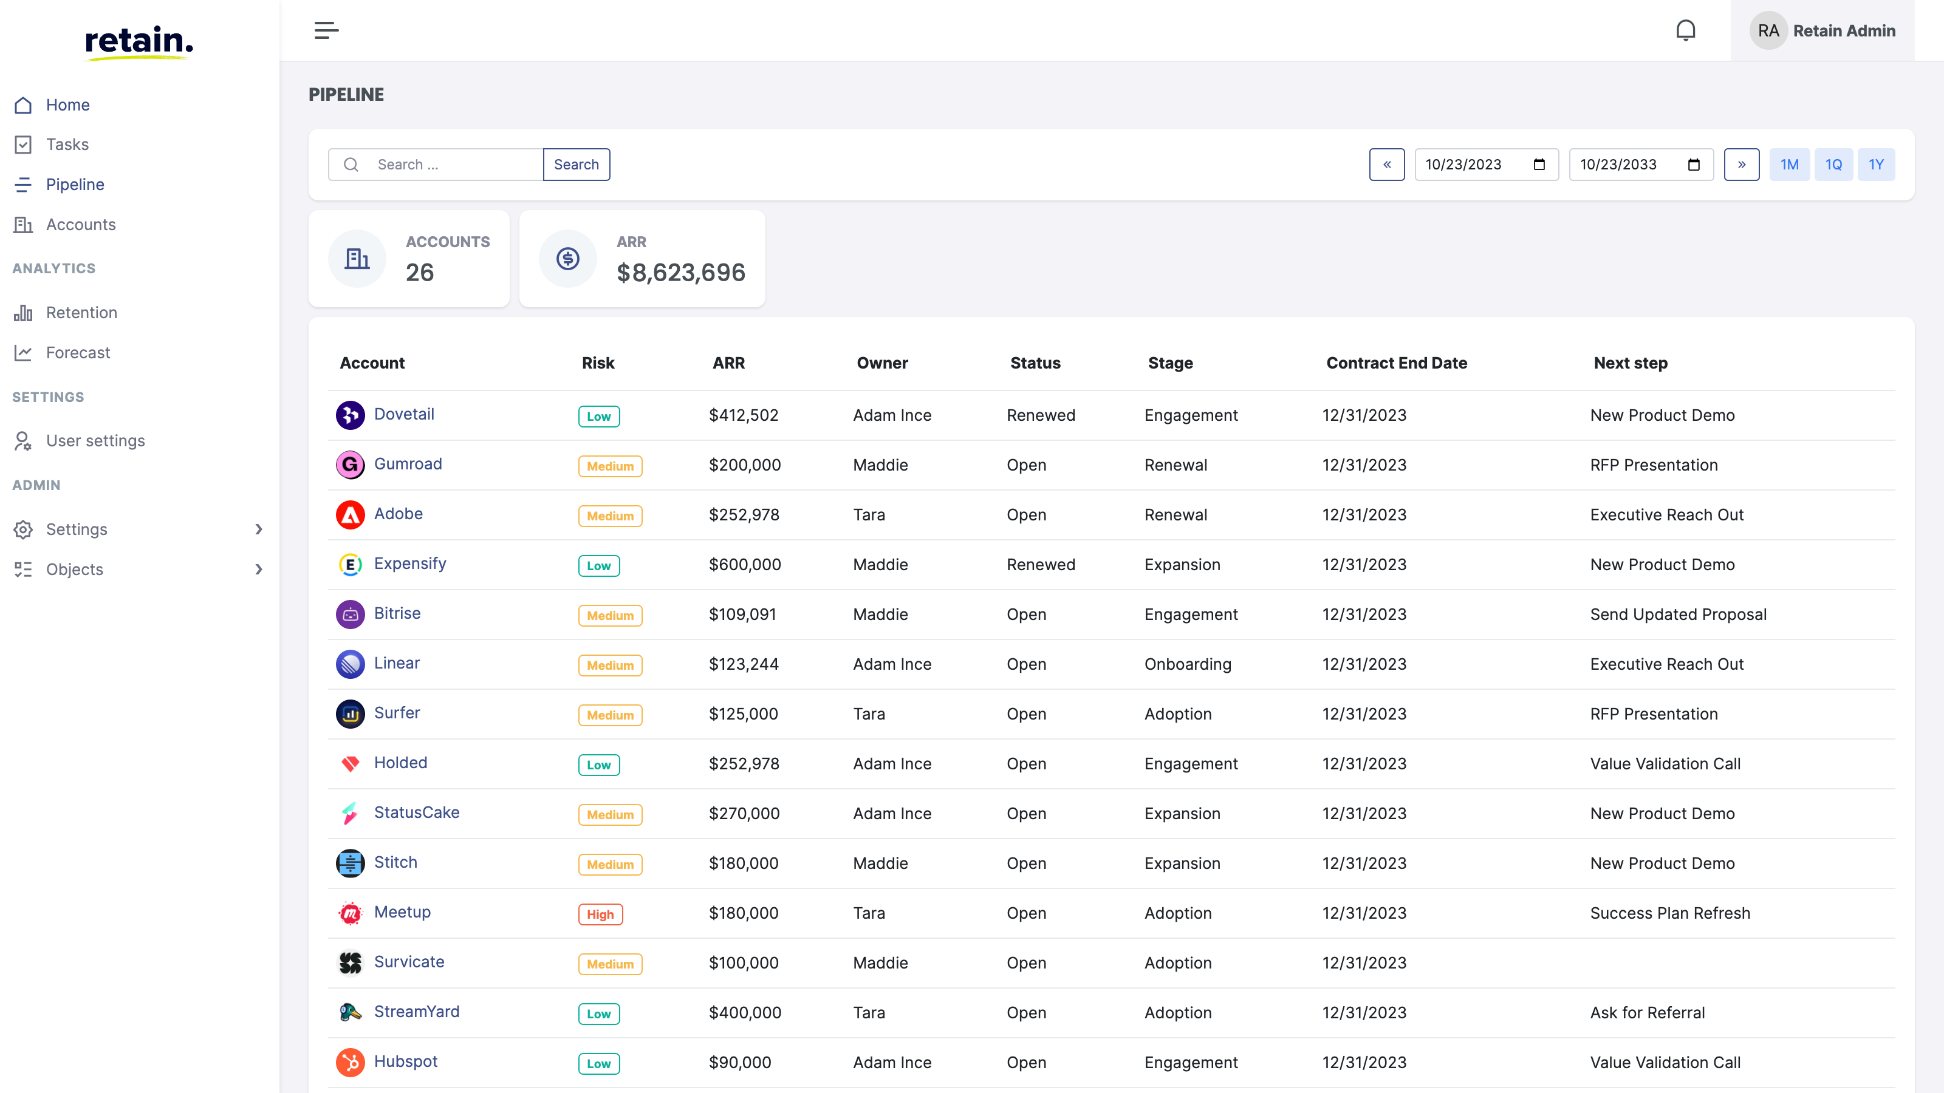
Task: Click the Tasks checkbox icon in sidebar
Action: tap(22, 144)
